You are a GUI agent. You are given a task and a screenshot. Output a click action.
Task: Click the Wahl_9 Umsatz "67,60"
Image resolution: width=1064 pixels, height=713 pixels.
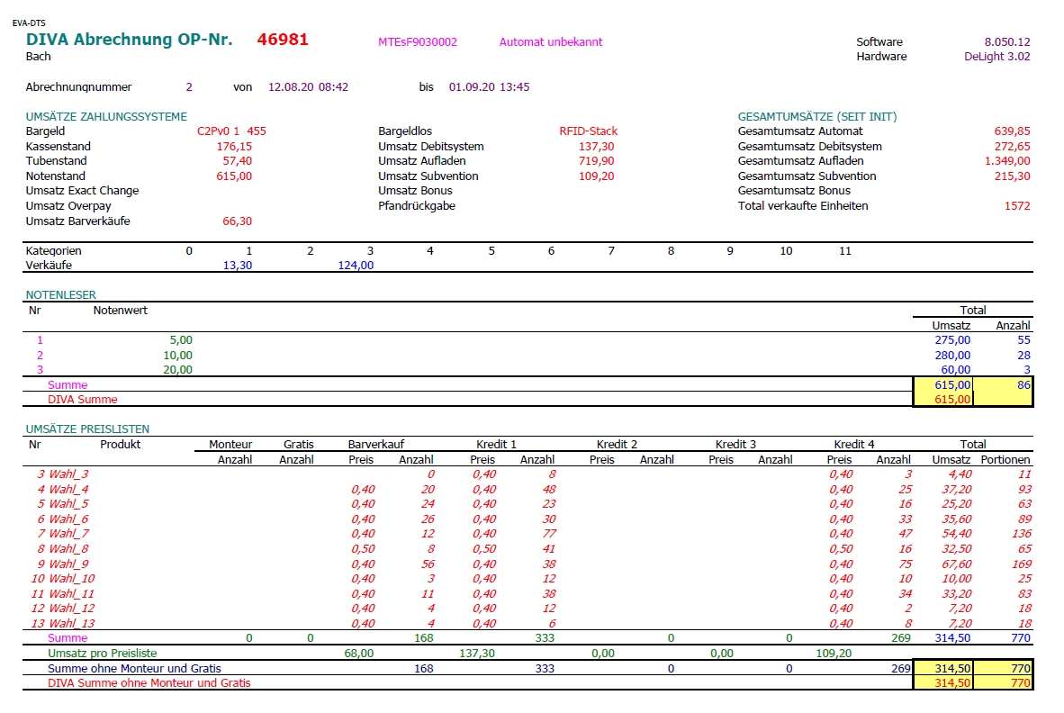(957, 564)
